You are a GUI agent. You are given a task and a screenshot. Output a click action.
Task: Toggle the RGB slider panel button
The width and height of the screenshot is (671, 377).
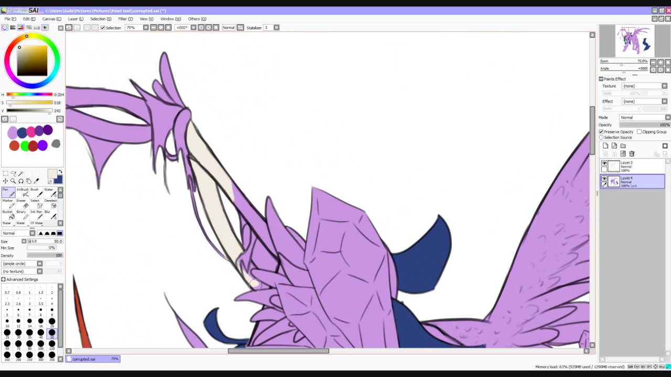point(13,28)
